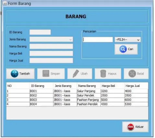Click the floppy disk icon on Simpan

pos(46,74)
